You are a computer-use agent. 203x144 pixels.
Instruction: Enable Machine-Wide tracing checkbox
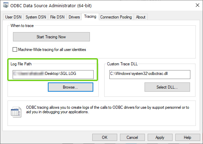15,50
